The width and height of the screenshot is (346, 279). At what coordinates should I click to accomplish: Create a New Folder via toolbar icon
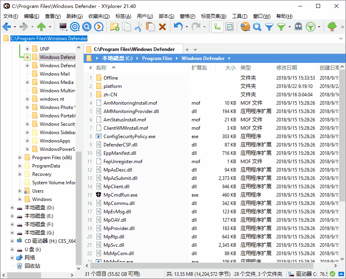coord(115,27)
